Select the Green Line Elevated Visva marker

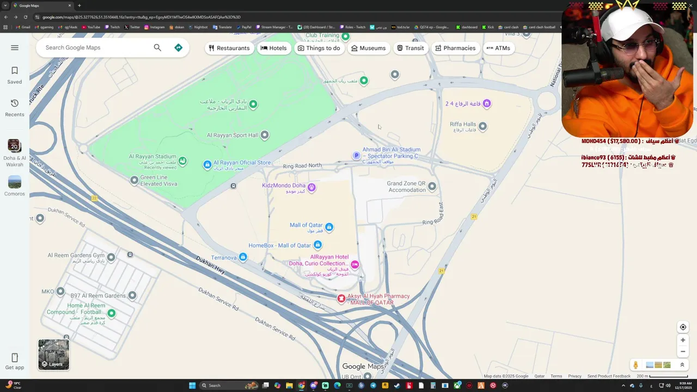[x=134, y=180]
